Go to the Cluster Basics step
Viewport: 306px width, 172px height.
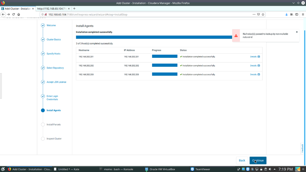pos(54,39)
